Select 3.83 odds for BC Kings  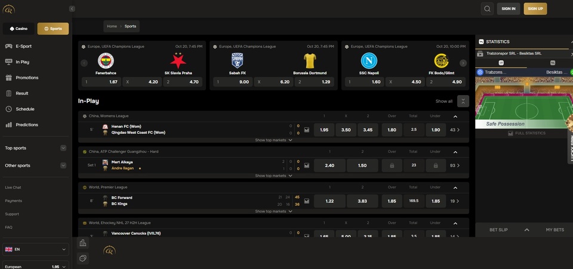(362, 201)
